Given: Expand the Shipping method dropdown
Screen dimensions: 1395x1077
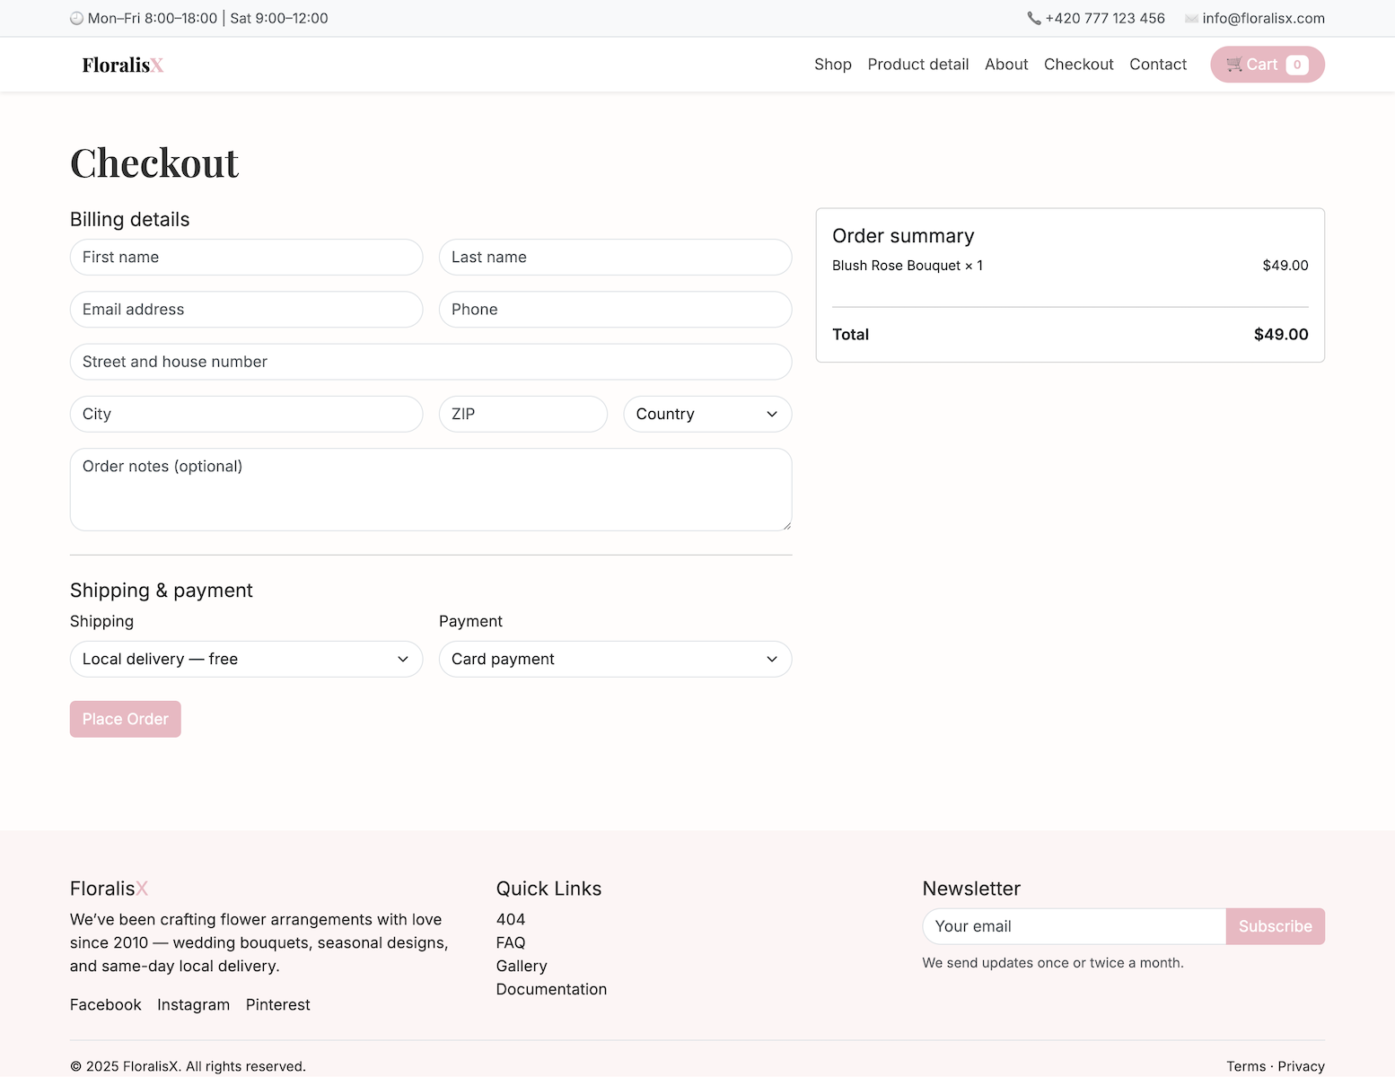Looking at the screenshot, I should point(246,659).
